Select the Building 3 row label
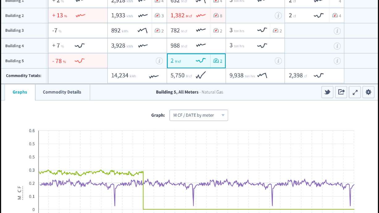This screenshot has width=379, height=213. point(15,31)
